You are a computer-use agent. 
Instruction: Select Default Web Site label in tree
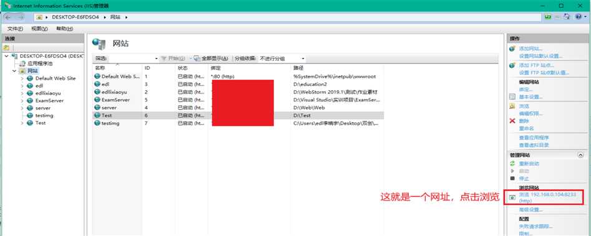(x=56, y=78)
